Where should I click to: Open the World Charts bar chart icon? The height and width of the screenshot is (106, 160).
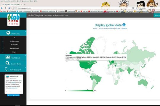(x=8, y=57)
